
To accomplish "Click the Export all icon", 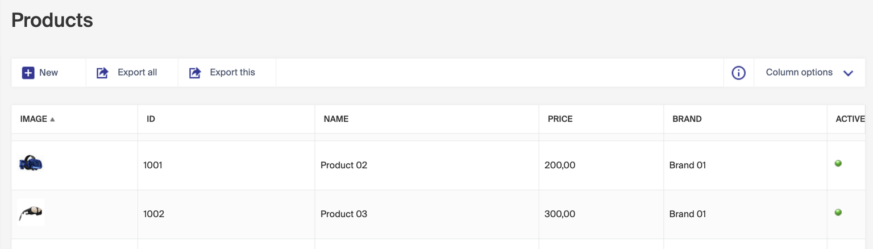I will pyautogui.click(x=102, y=73).
